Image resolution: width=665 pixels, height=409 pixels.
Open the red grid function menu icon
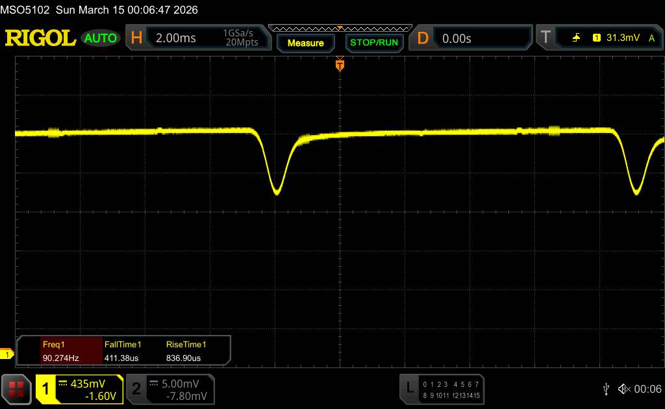pos(17,388)
